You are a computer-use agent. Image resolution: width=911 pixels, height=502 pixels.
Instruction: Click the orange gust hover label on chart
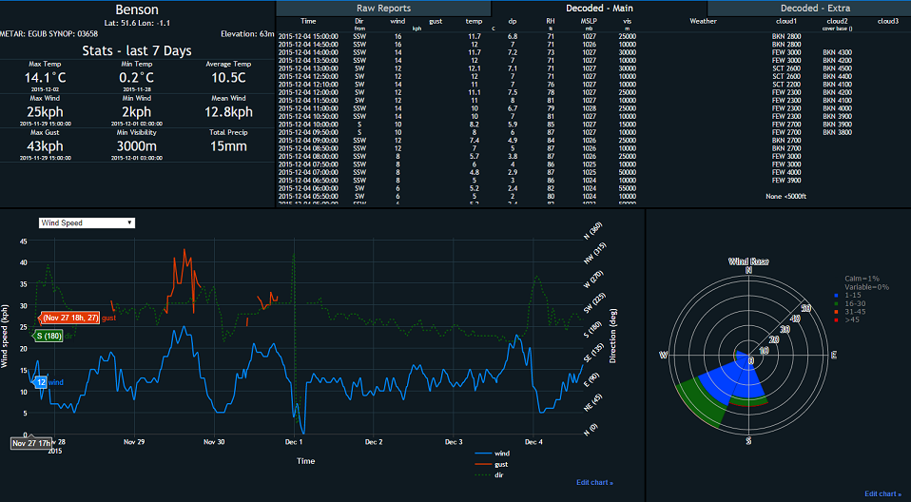69,318
